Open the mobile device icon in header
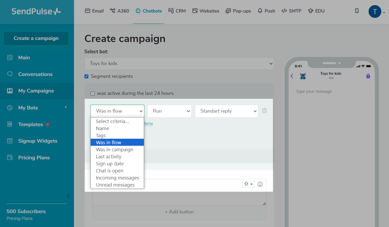Image resolution: width=389 pixels, height=227 pixels. (x=357, y=11)
